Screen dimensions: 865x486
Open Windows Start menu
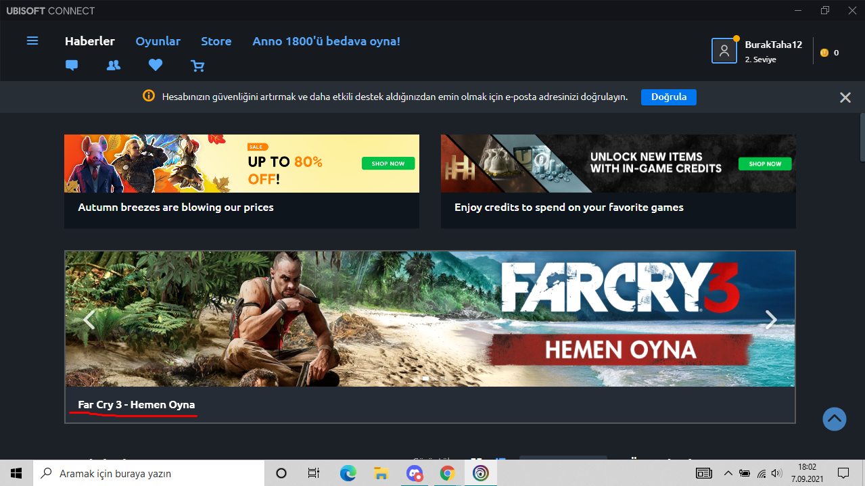pos(16,473)
